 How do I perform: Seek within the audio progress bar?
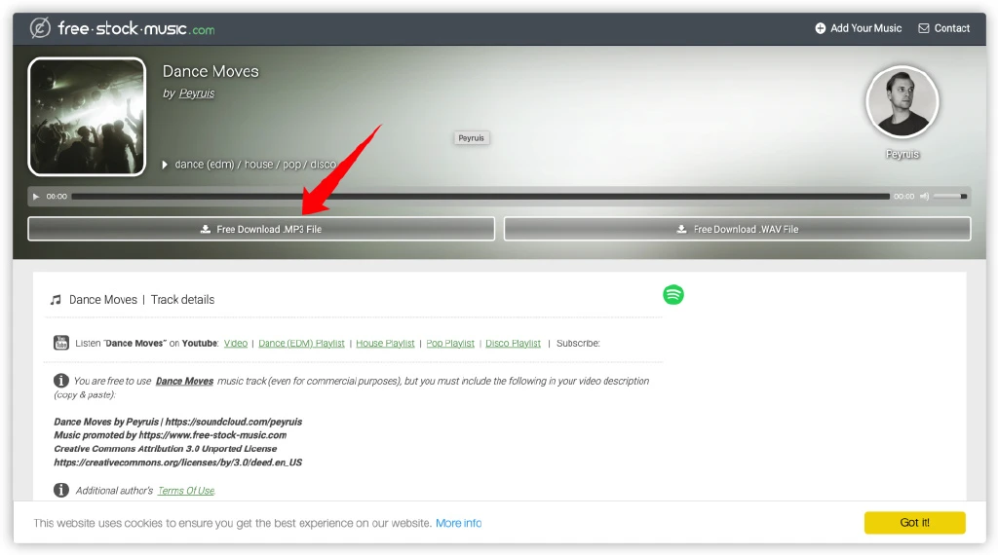pyautogui.click(x=480, y=197)
